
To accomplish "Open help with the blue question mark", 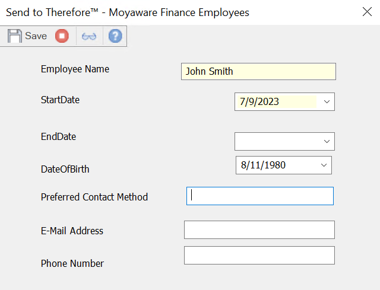I will coord(115,36).
